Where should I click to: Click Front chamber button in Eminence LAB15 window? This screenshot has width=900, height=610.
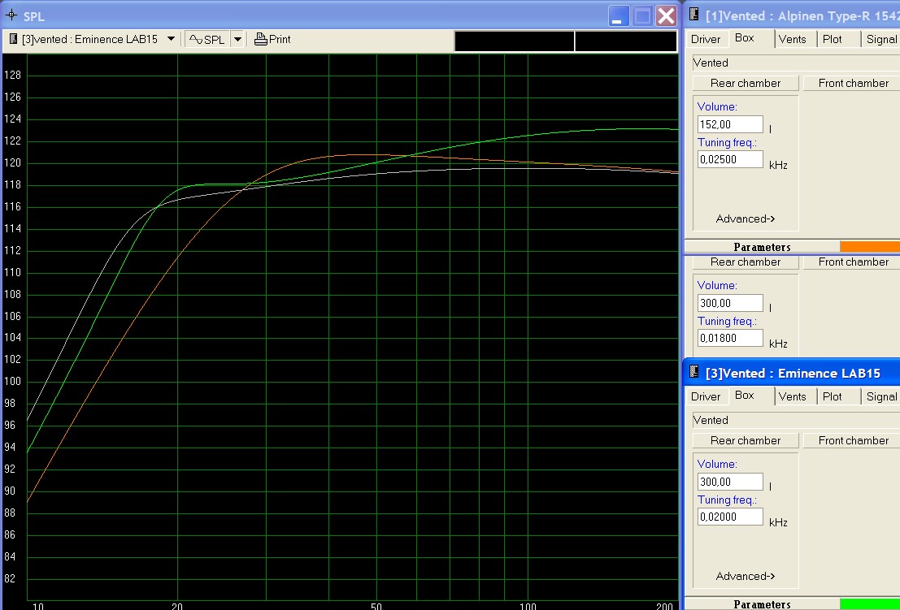853,440
